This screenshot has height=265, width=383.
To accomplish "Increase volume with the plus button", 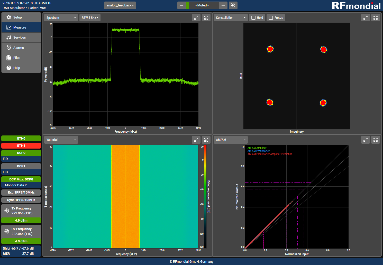I will tap(223, 5).
